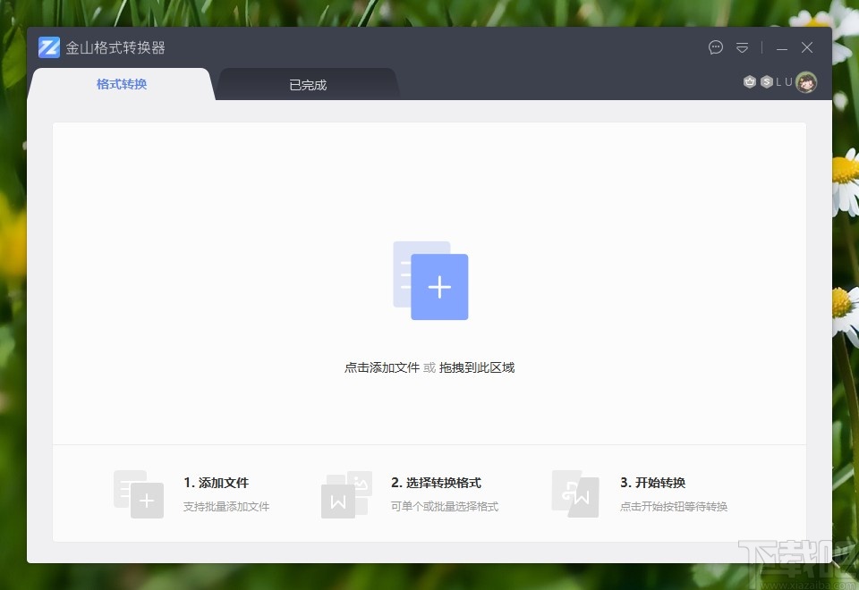
Task: Click the step 1 add-file document icon
Action: click(140, 493)
